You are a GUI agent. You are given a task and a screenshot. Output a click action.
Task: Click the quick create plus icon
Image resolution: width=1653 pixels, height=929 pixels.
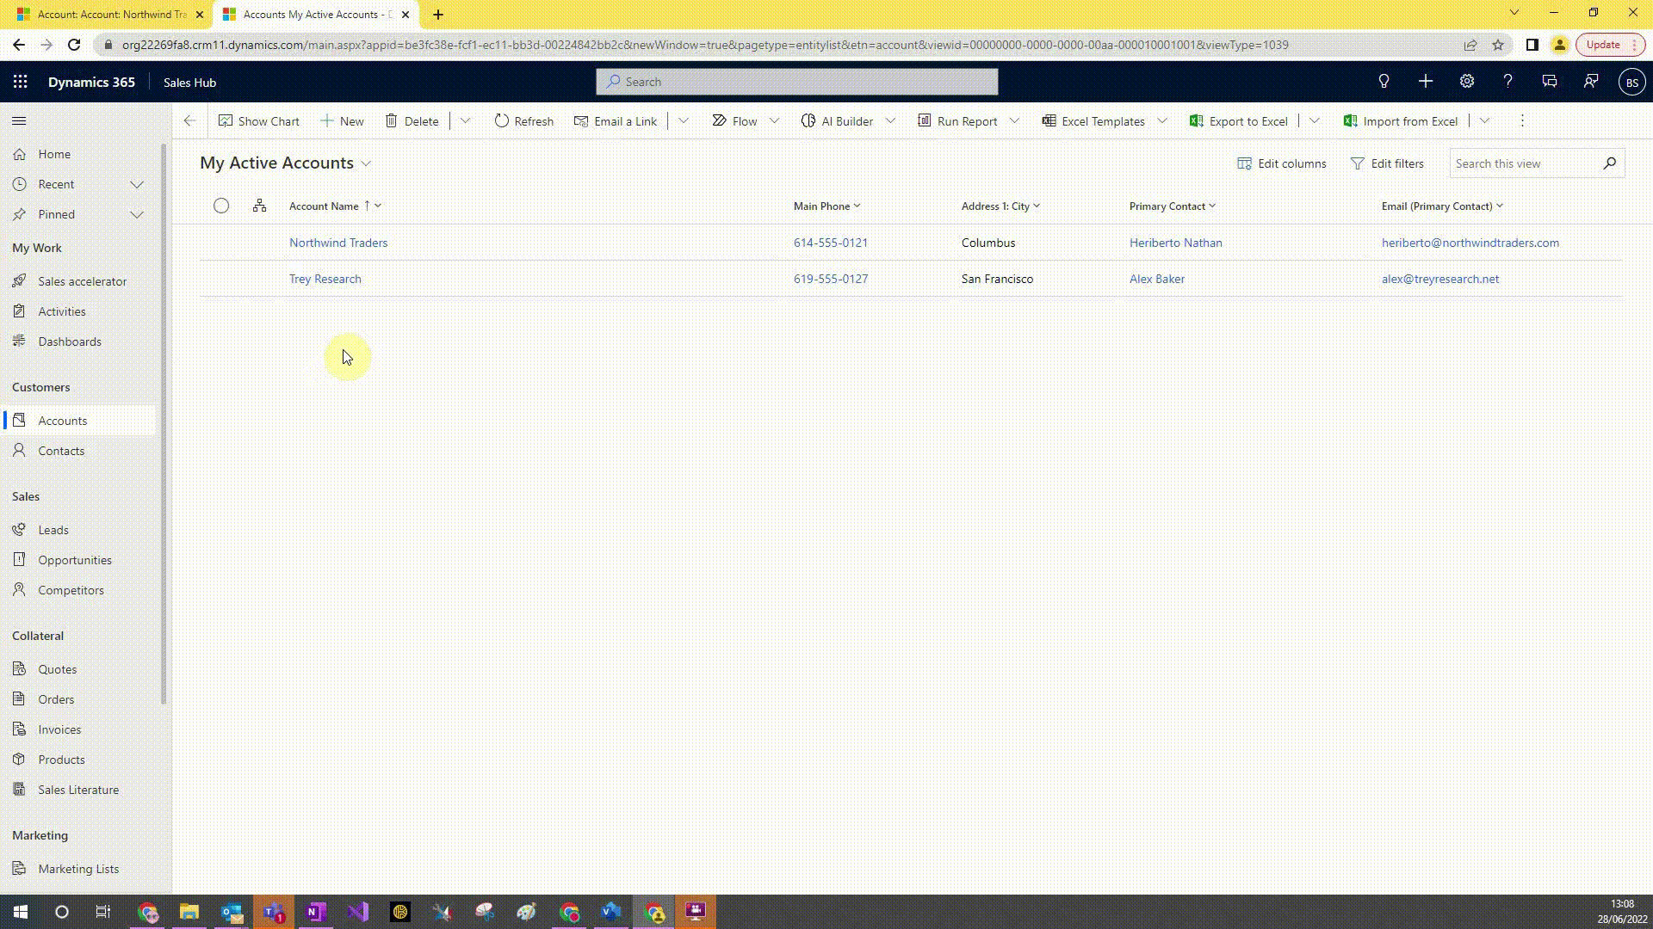1425,82
